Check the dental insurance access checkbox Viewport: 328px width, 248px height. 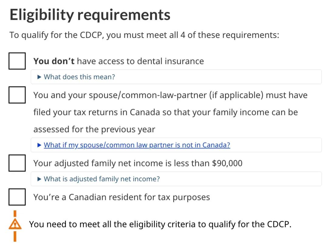17,61
